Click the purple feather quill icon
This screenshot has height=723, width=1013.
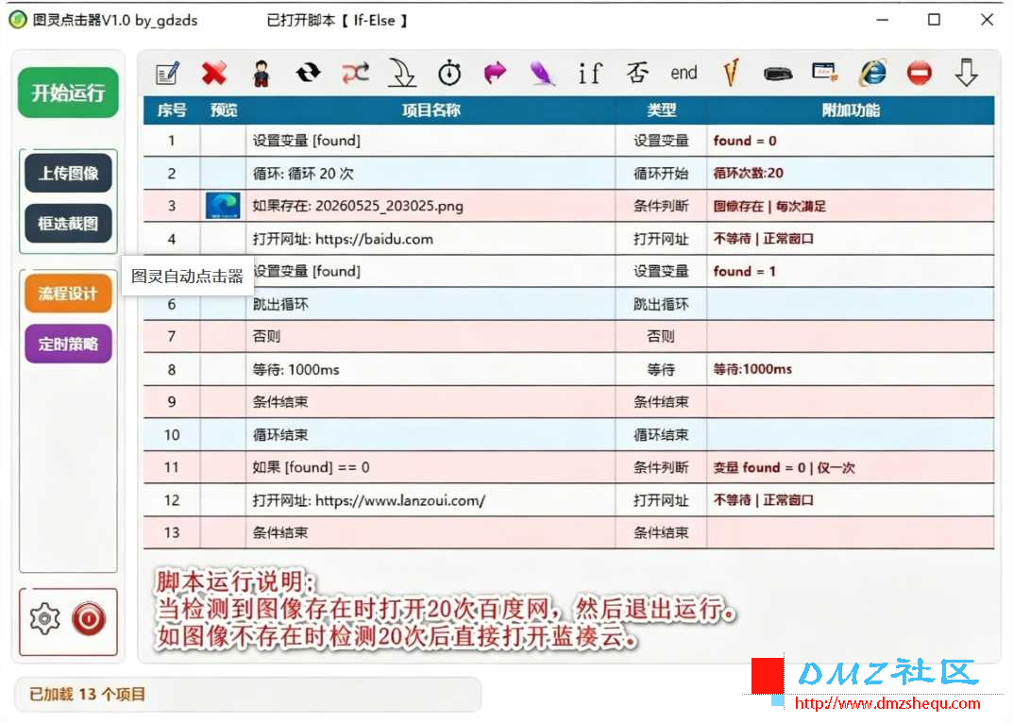[543, 73]
